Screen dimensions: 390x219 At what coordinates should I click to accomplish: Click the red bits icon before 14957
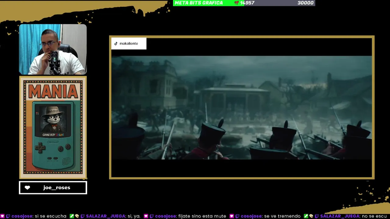click(x=236, y=3)
